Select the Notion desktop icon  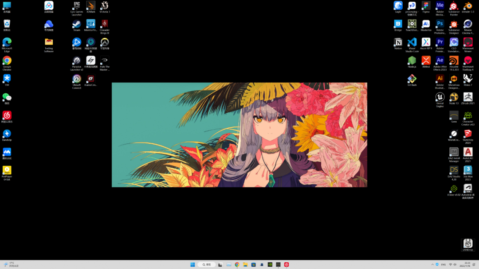[398, 44]
